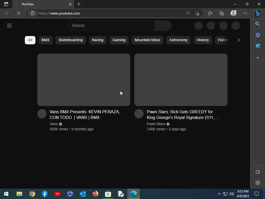Open Facebook taskbar shortcut
Screen dimensions: 265x199
(45, 194)
